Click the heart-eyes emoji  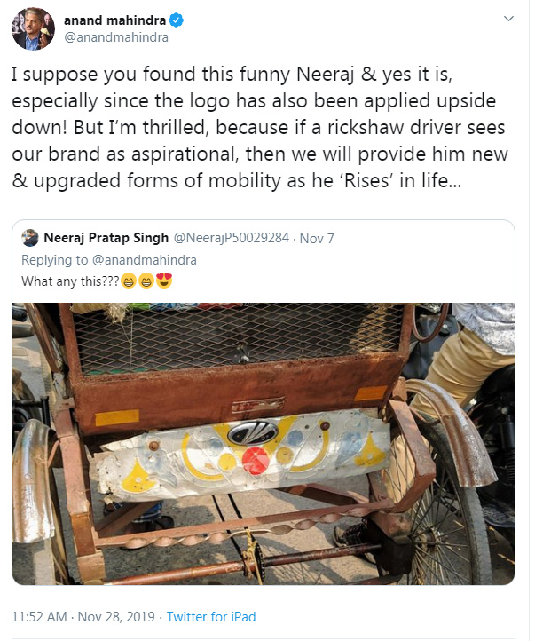coord(163,281)
